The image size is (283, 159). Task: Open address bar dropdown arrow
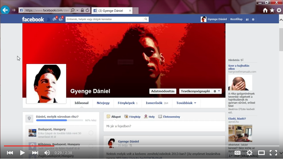coord(77,10)
